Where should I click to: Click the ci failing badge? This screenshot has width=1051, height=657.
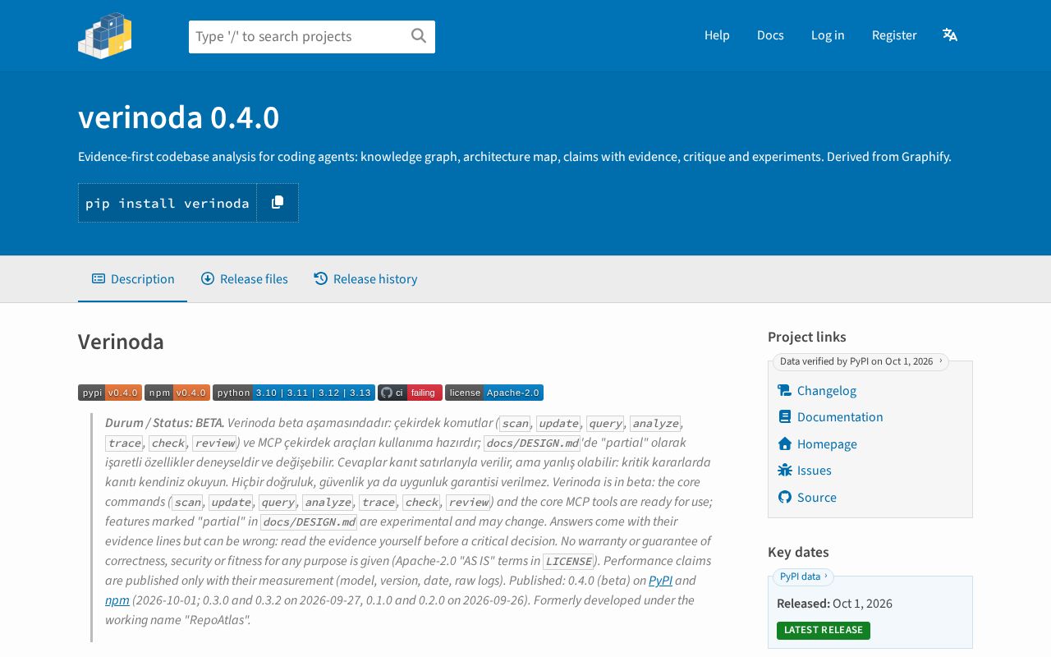pos(410,393)
